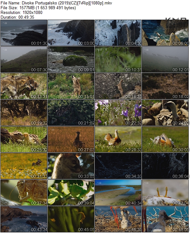The image size is (190, 233).
Task: Click the yellow flower field thumbnail at 00:31:33
Action: click(24, 166)
